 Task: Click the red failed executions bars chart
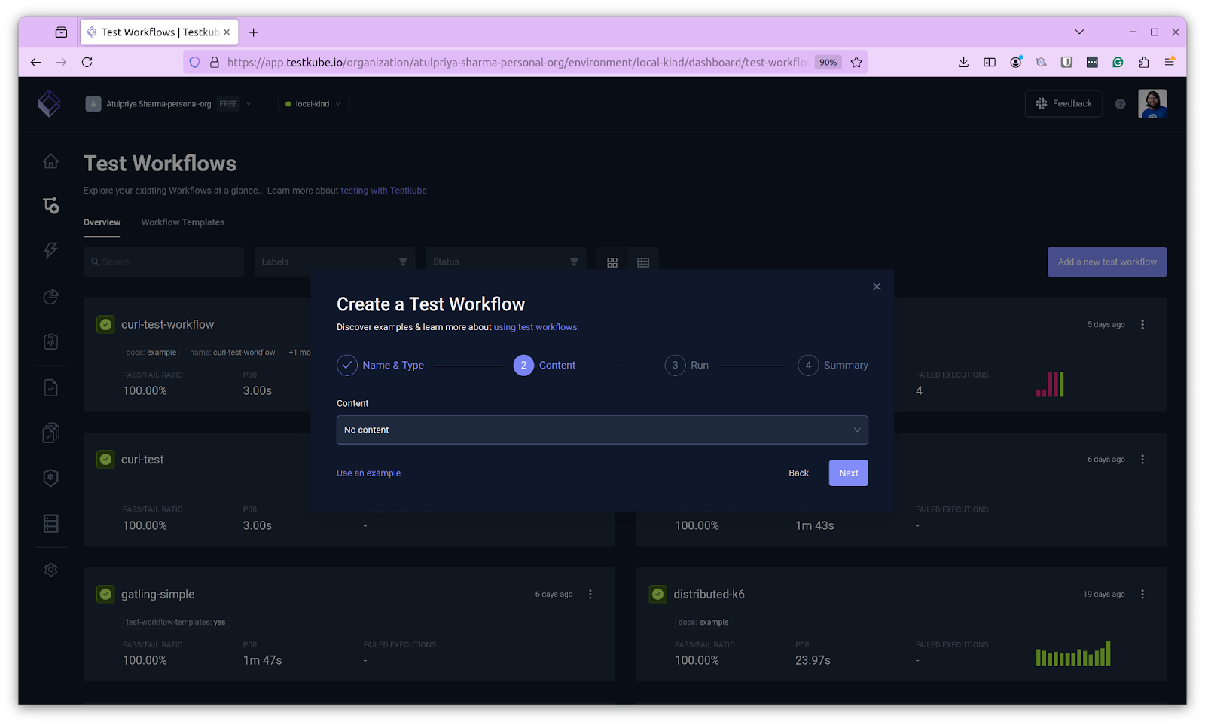(x=1050, y=384)
